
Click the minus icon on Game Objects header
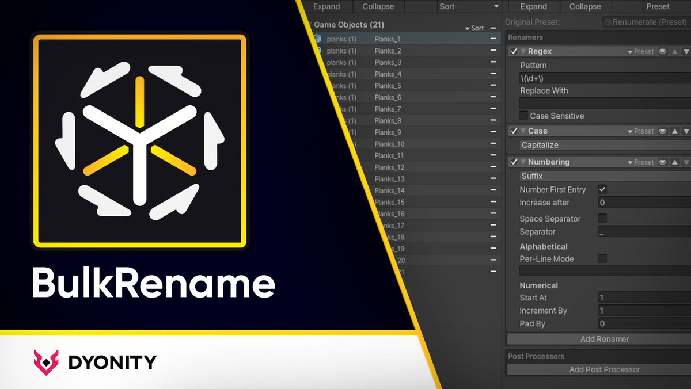pos(492,28)
